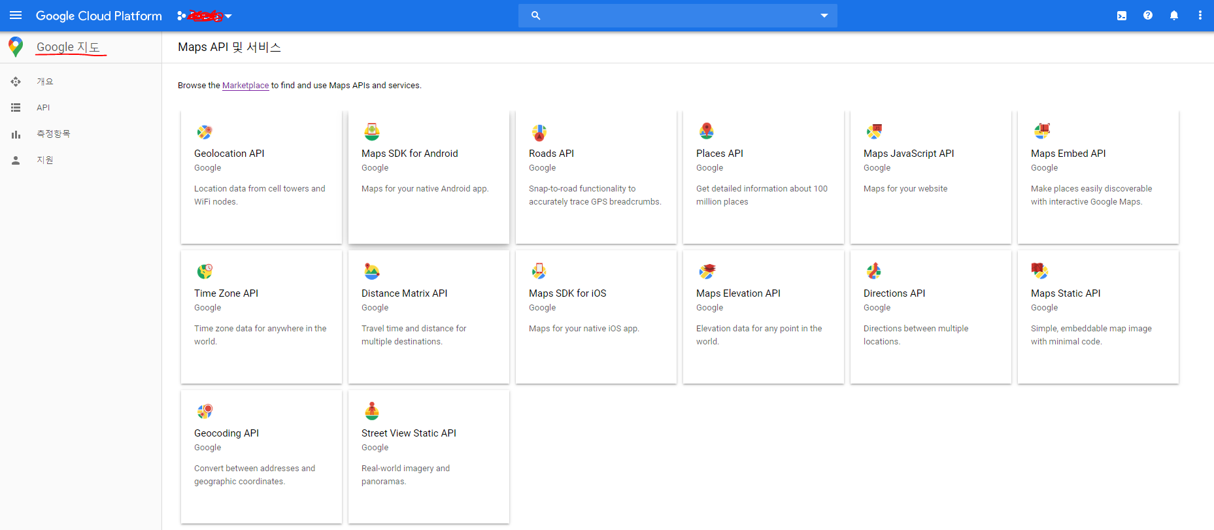1214x530 pixels.
Task: Click the Places API icon
Action: tap(707, 131)
